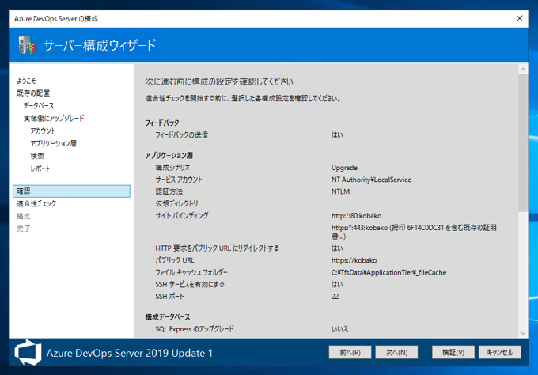
Task: Click SQL Express のアップグレード label
Action: 195,329
